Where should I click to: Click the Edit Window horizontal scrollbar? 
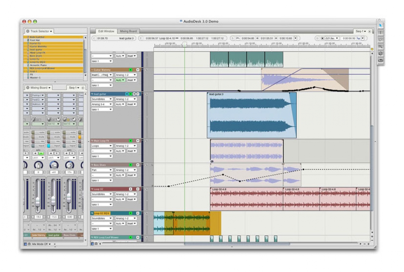237,244
